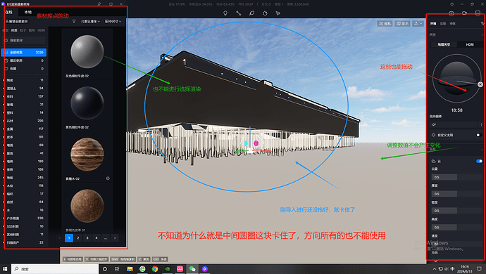Select the HDRI sky mode option
This screenshot has height=274, width=486.
pyautogui.click(x=470, y=44)
